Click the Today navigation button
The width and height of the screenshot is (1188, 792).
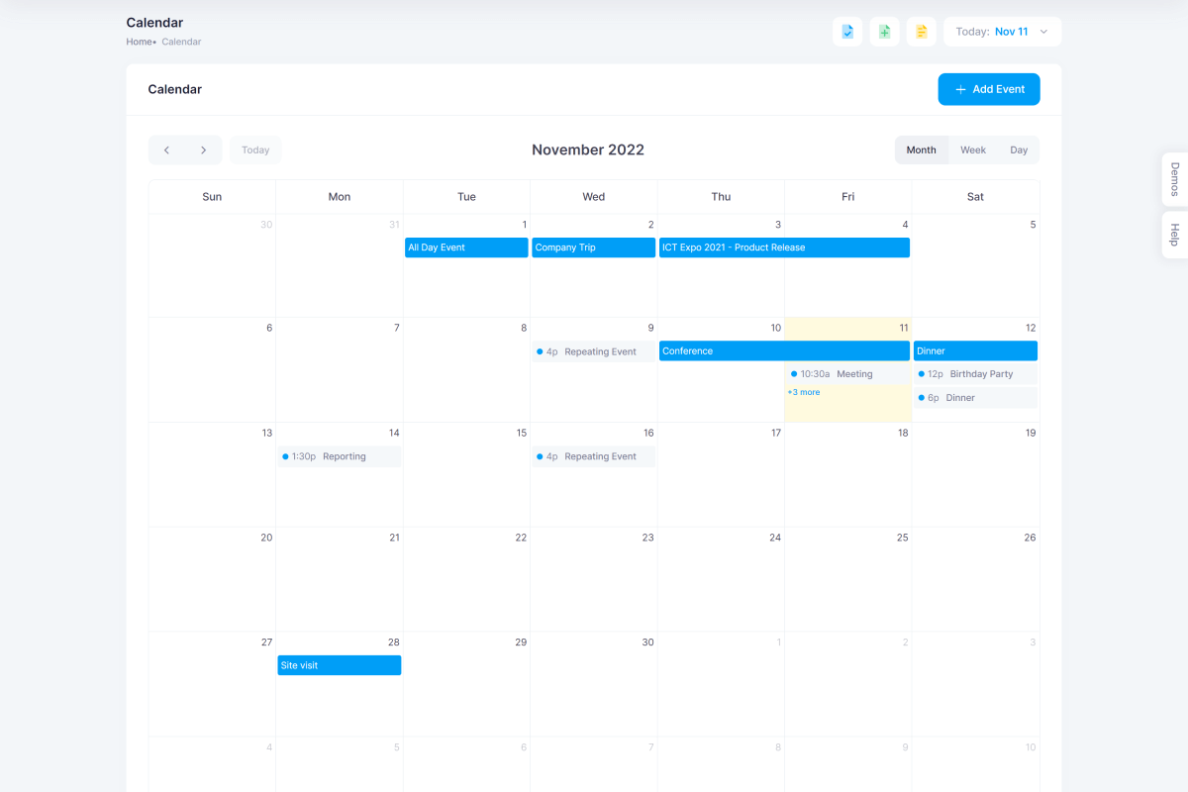(255, 150)
